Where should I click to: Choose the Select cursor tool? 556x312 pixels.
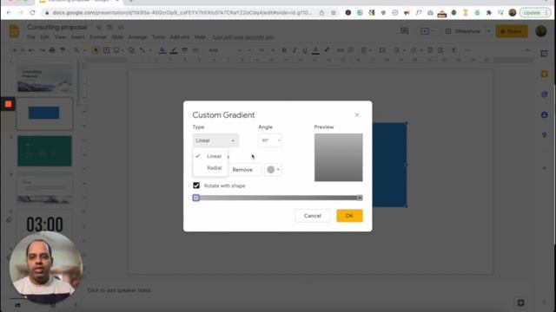tap(96, 50)
